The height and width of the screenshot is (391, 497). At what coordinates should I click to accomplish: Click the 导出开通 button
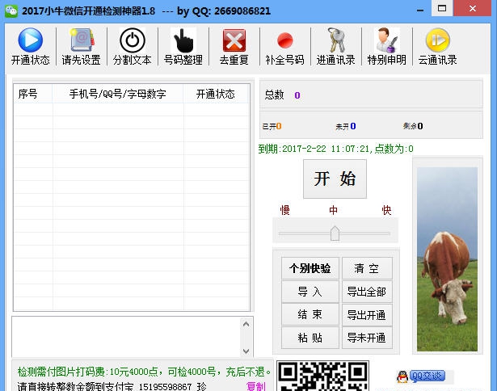367,314
